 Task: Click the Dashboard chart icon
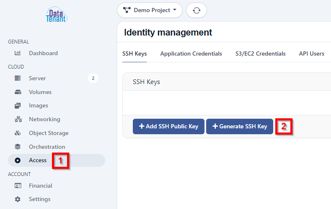coord(18,53)
